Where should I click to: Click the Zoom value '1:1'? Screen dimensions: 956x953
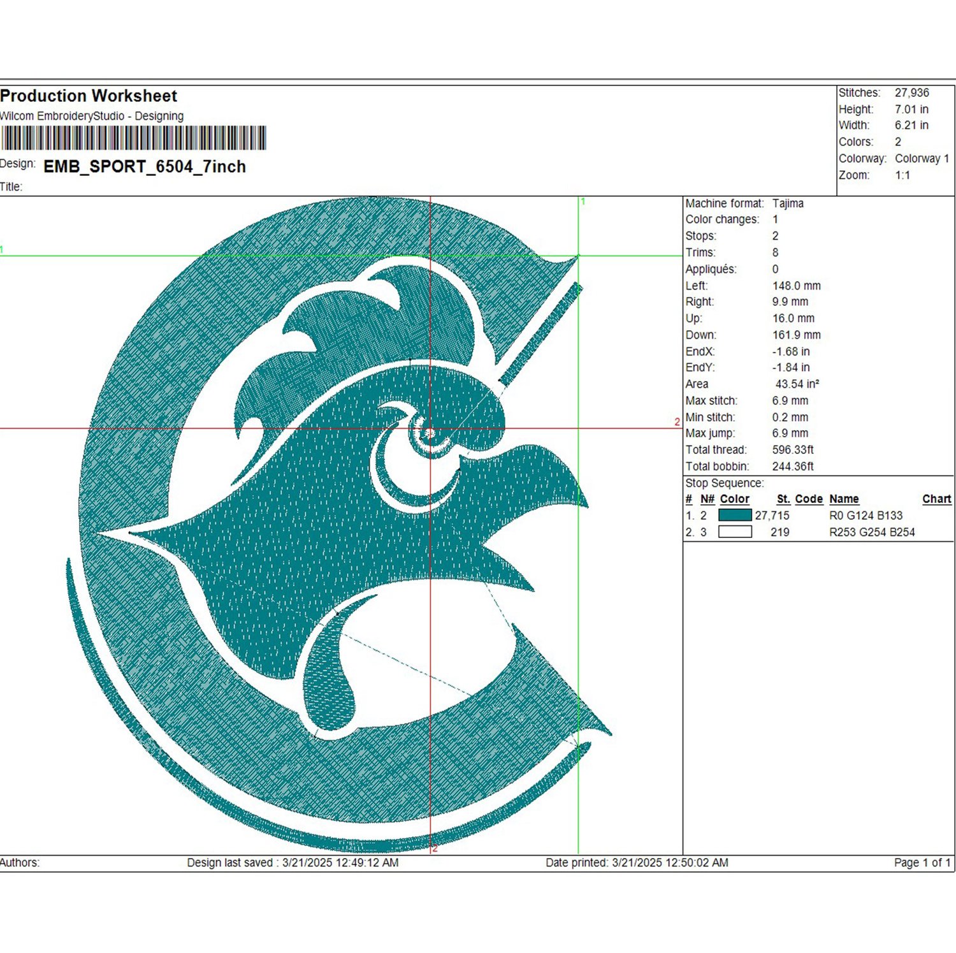pos(902,175)
